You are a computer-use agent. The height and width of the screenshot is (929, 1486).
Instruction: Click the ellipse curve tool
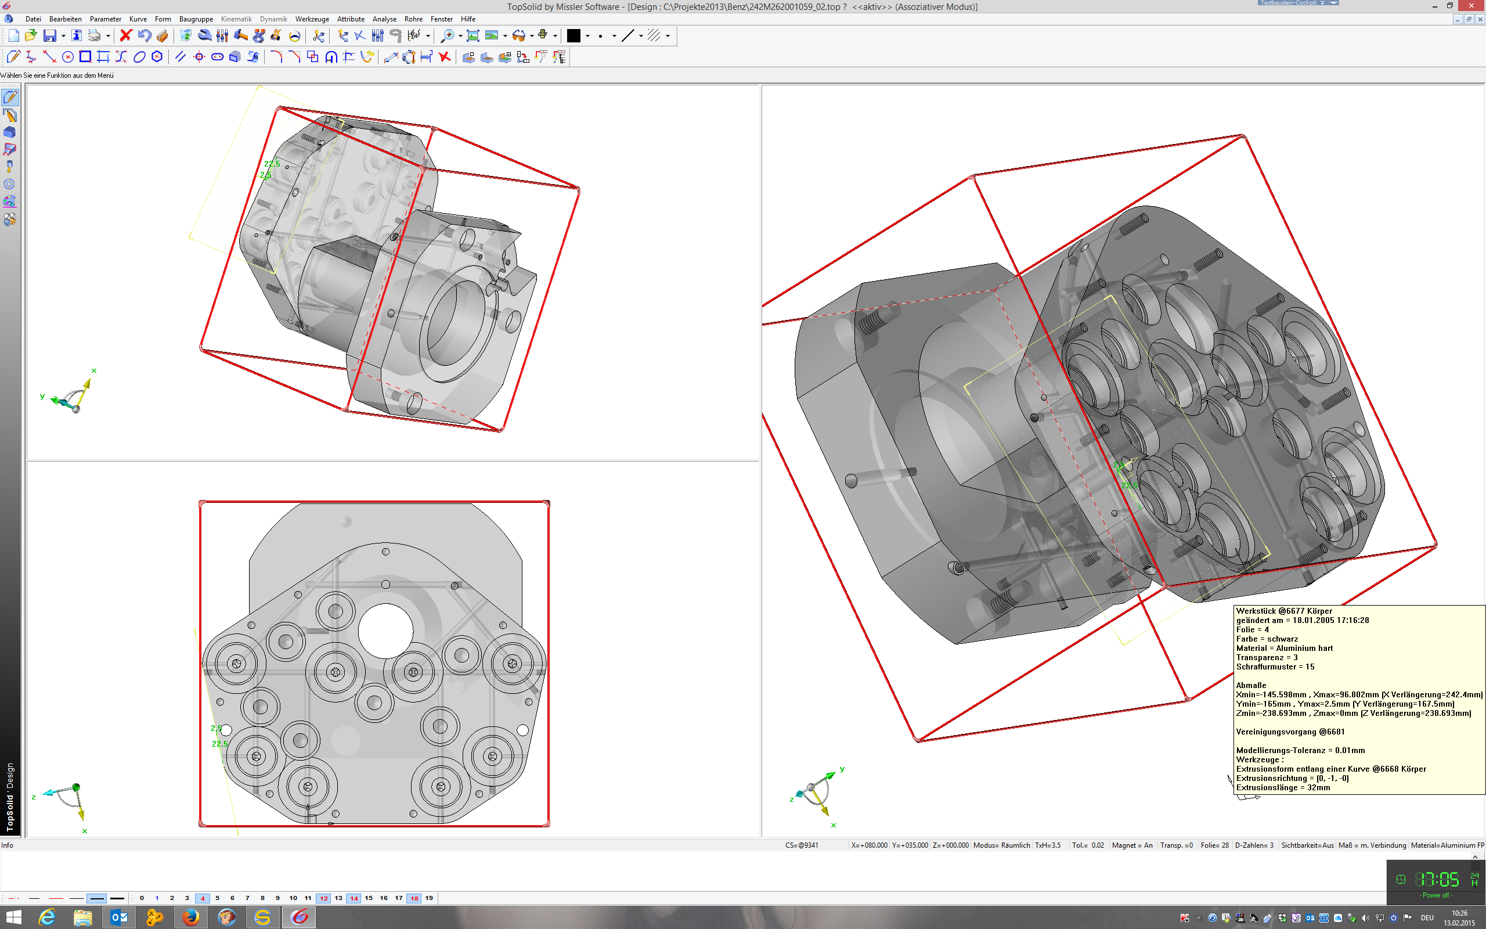coord(139,57)
